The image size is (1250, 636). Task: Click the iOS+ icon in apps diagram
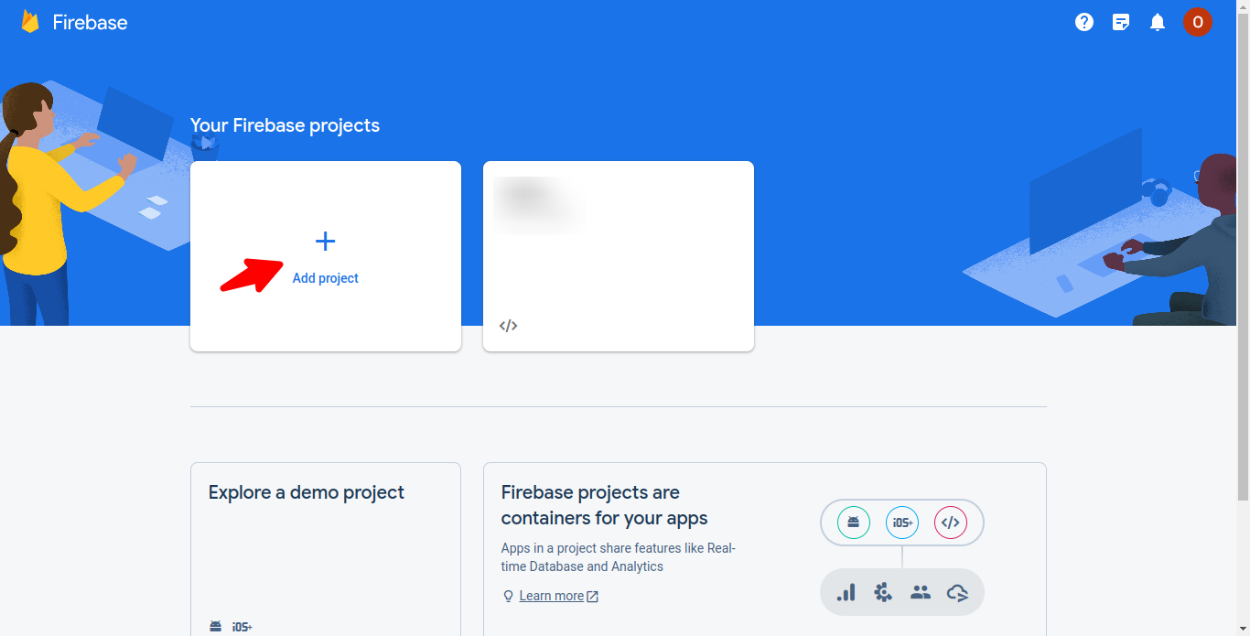point(902,523)
